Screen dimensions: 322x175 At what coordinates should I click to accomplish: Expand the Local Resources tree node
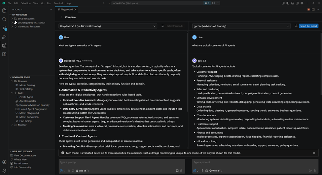[12, 19]
